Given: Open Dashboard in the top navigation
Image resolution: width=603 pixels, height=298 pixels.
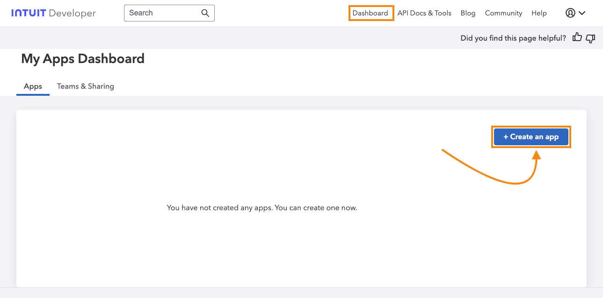Looking at the screenshot, I should [371, 13].
